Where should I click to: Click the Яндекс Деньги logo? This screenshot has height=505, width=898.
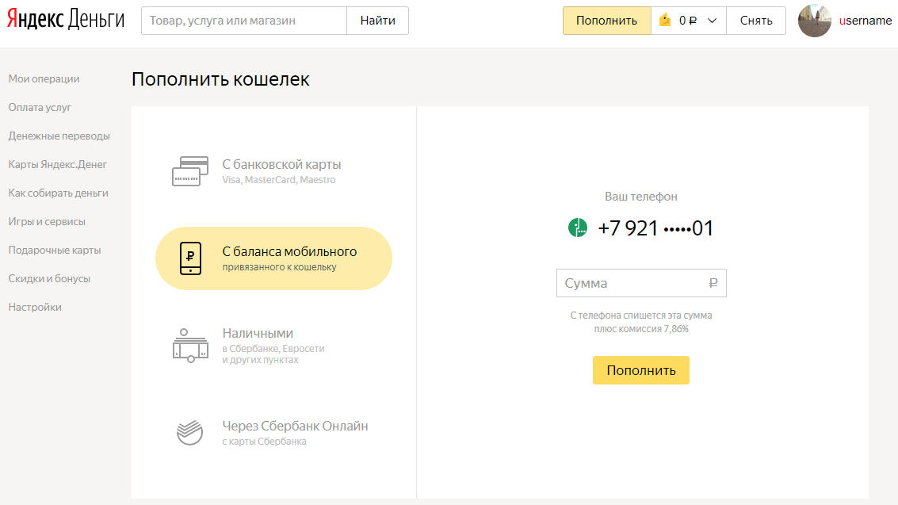(65, 20)
